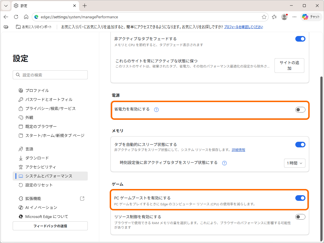Reload the page with the refresh icon

pos(16,17)
